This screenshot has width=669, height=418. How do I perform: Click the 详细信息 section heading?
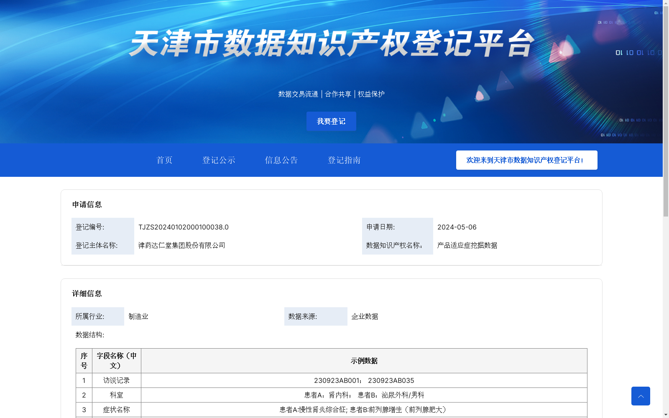87,293
